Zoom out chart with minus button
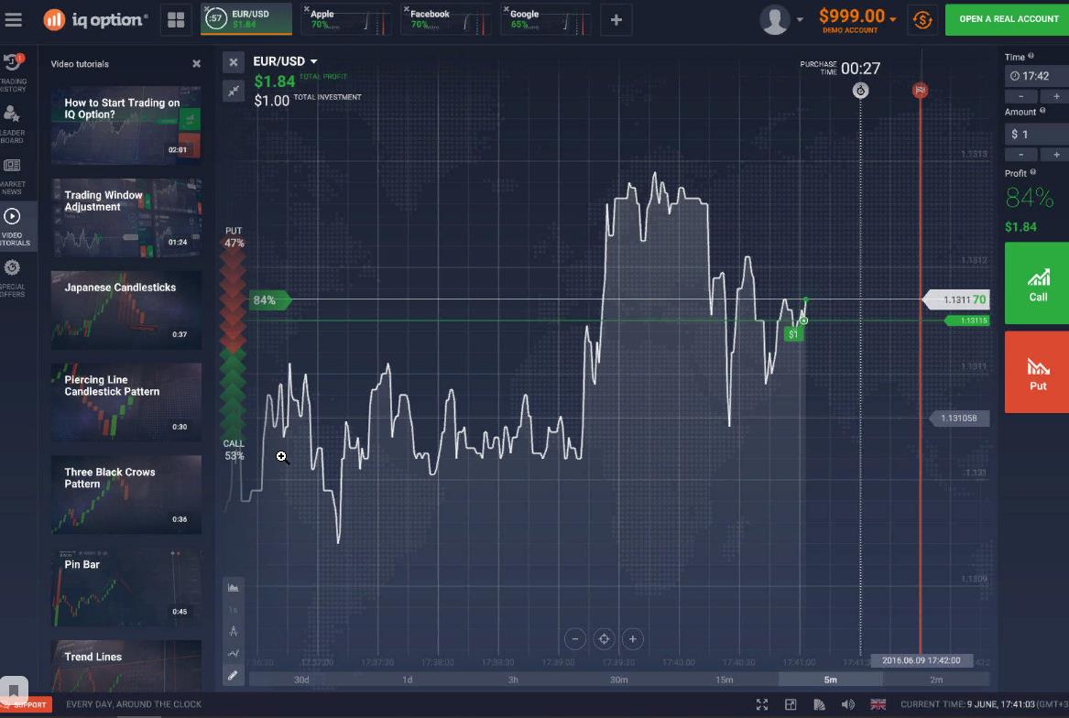 [574, 639]
